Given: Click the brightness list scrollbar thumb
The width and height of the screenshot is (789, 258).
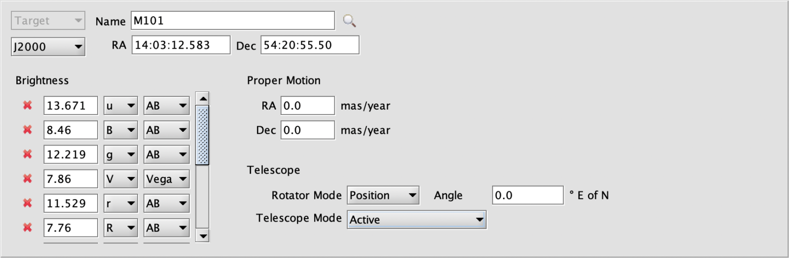Looking at the screenshot, I should pos(203,135).
